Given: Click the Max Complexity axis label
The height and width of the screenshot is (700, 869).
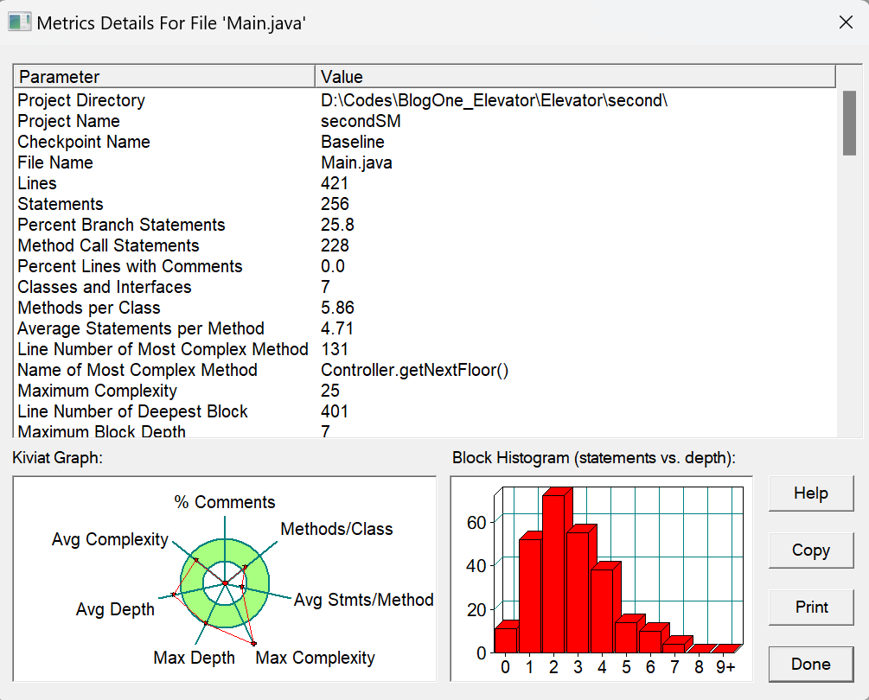Looking at the screenshot, I should (x=316, y=658).
